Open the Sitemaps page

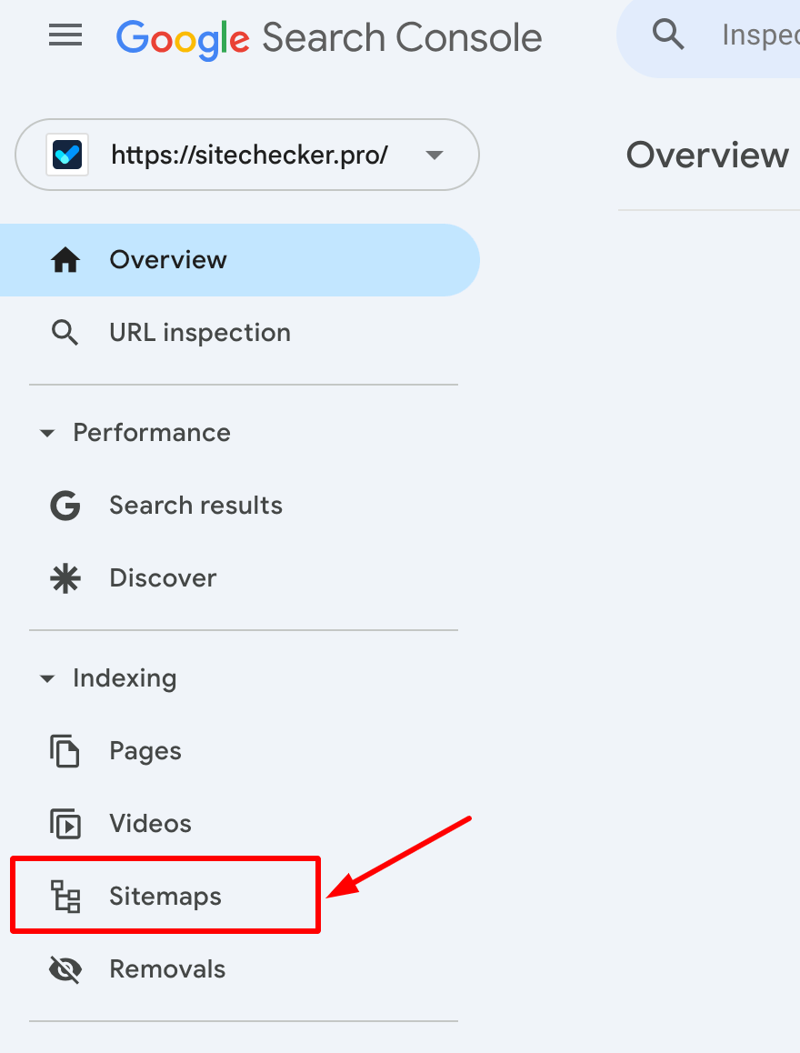click(x=165, y=897)
